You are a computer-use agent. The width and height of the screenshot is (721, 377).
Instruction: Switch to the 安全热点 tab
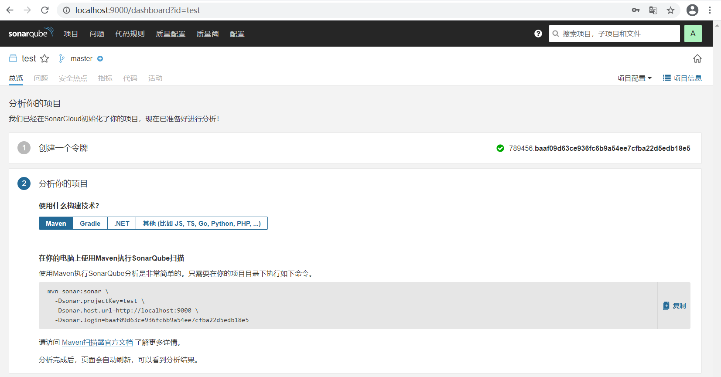pos(73,78)
